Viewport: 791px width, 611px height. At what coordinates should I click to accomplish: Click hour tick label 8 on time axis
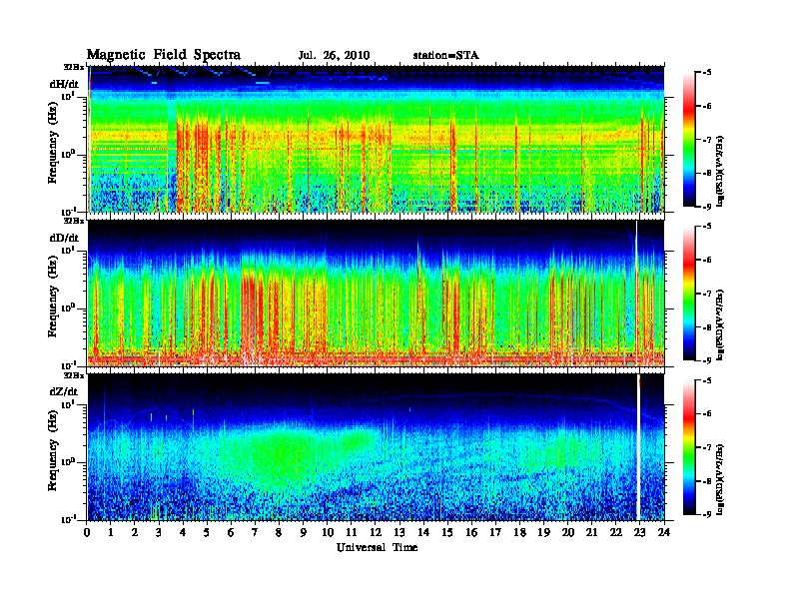(x=279, y=533)
